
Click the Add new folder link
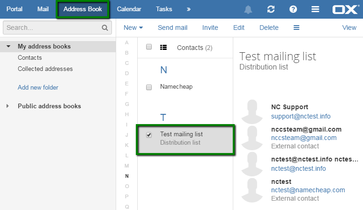[x=38, y=87]
